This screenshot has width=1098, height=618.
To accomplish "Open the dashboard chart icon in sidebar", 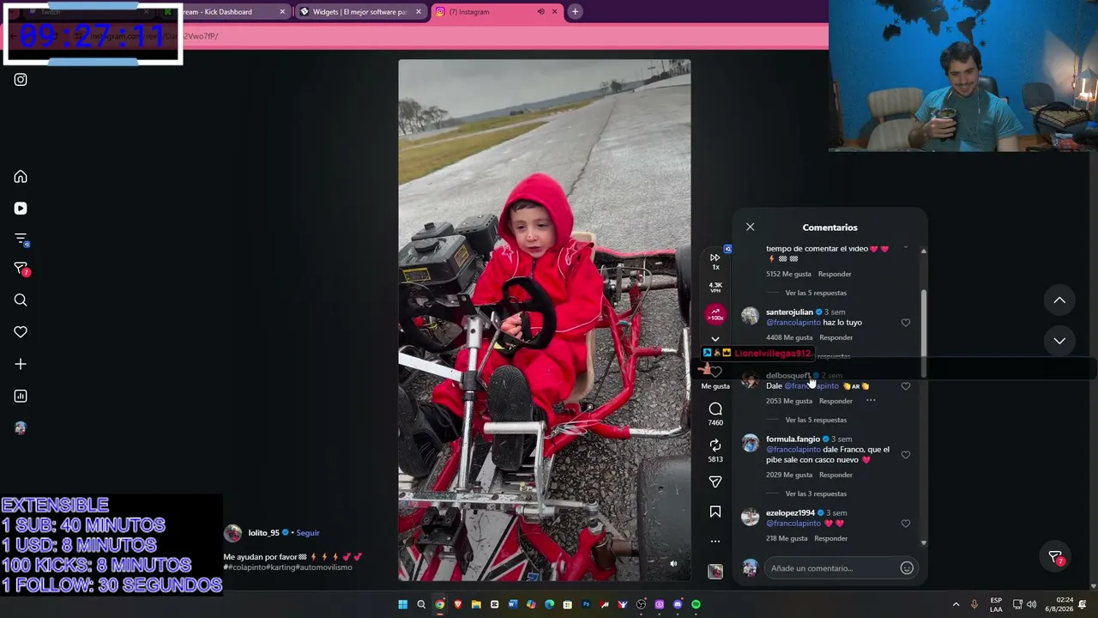I will pos(21,396).
